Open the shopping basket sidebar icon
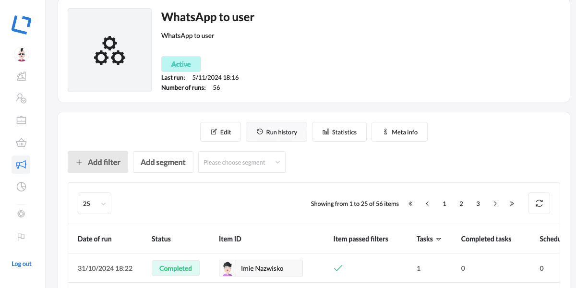This screenshot has height=288, width=576. click(21, 143)
